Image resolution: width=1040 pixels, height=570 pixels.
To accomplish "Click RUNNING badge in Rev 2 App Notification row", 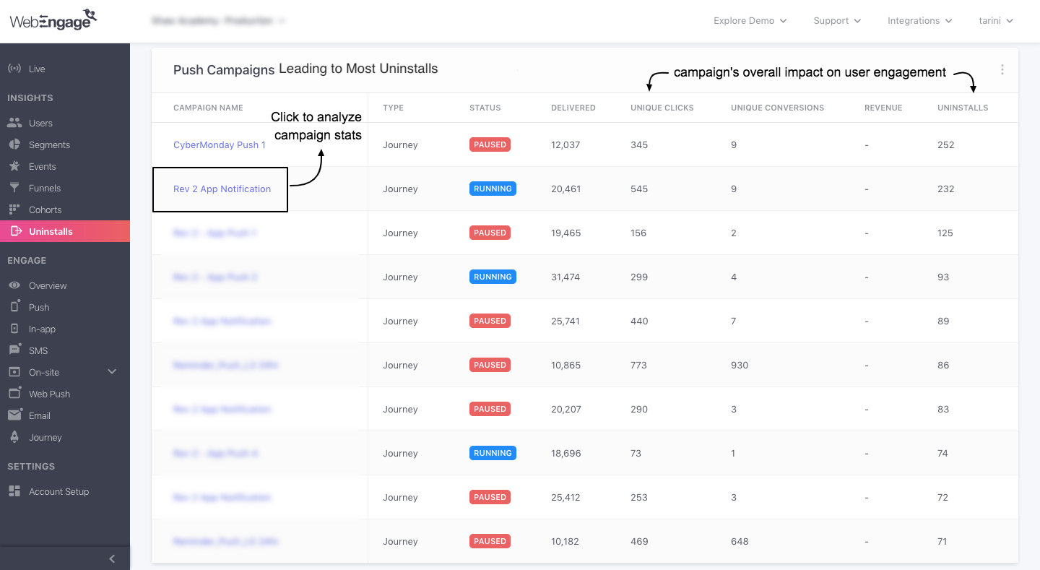I will coord(493,189).
